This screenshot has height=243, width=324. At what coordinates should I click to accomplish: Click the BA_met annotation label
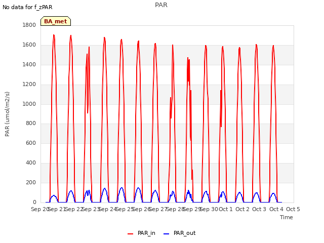(56, 21)
